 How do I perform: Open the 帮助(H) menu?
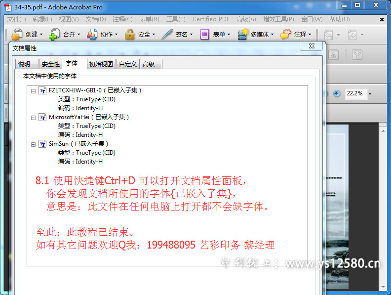pyautogui.click(x=339, y=19)
